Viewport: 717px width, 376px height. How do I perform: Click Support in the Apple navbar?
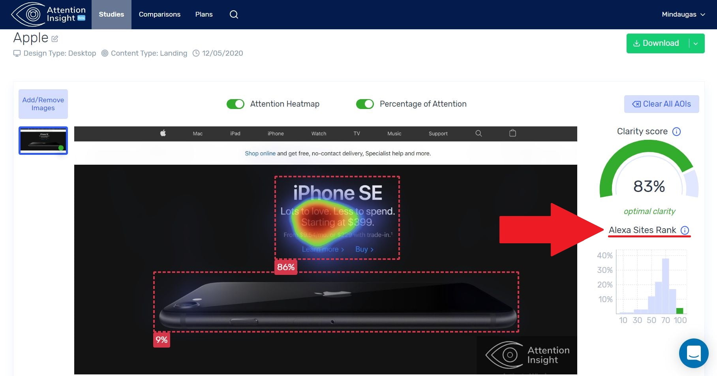[x=438, y=133]
